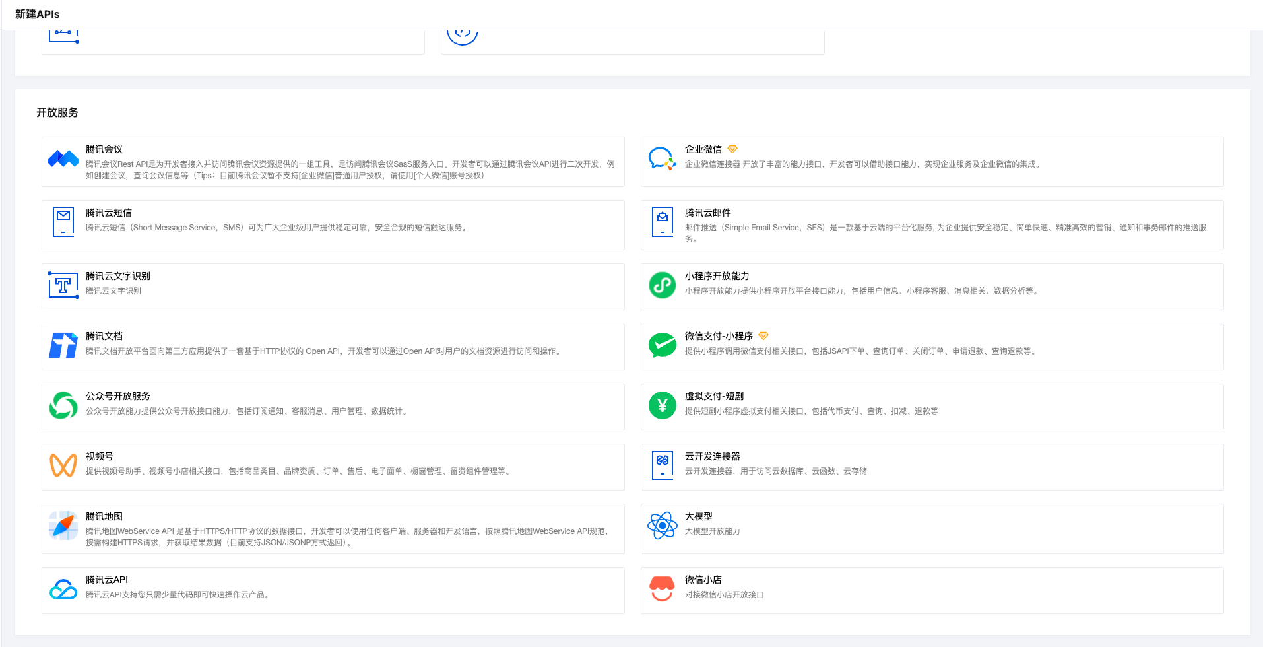This screenshot has height=647, width=1263.
Task: Open the 公众号开放服务 green swirl icon
Action: (63, 405)
